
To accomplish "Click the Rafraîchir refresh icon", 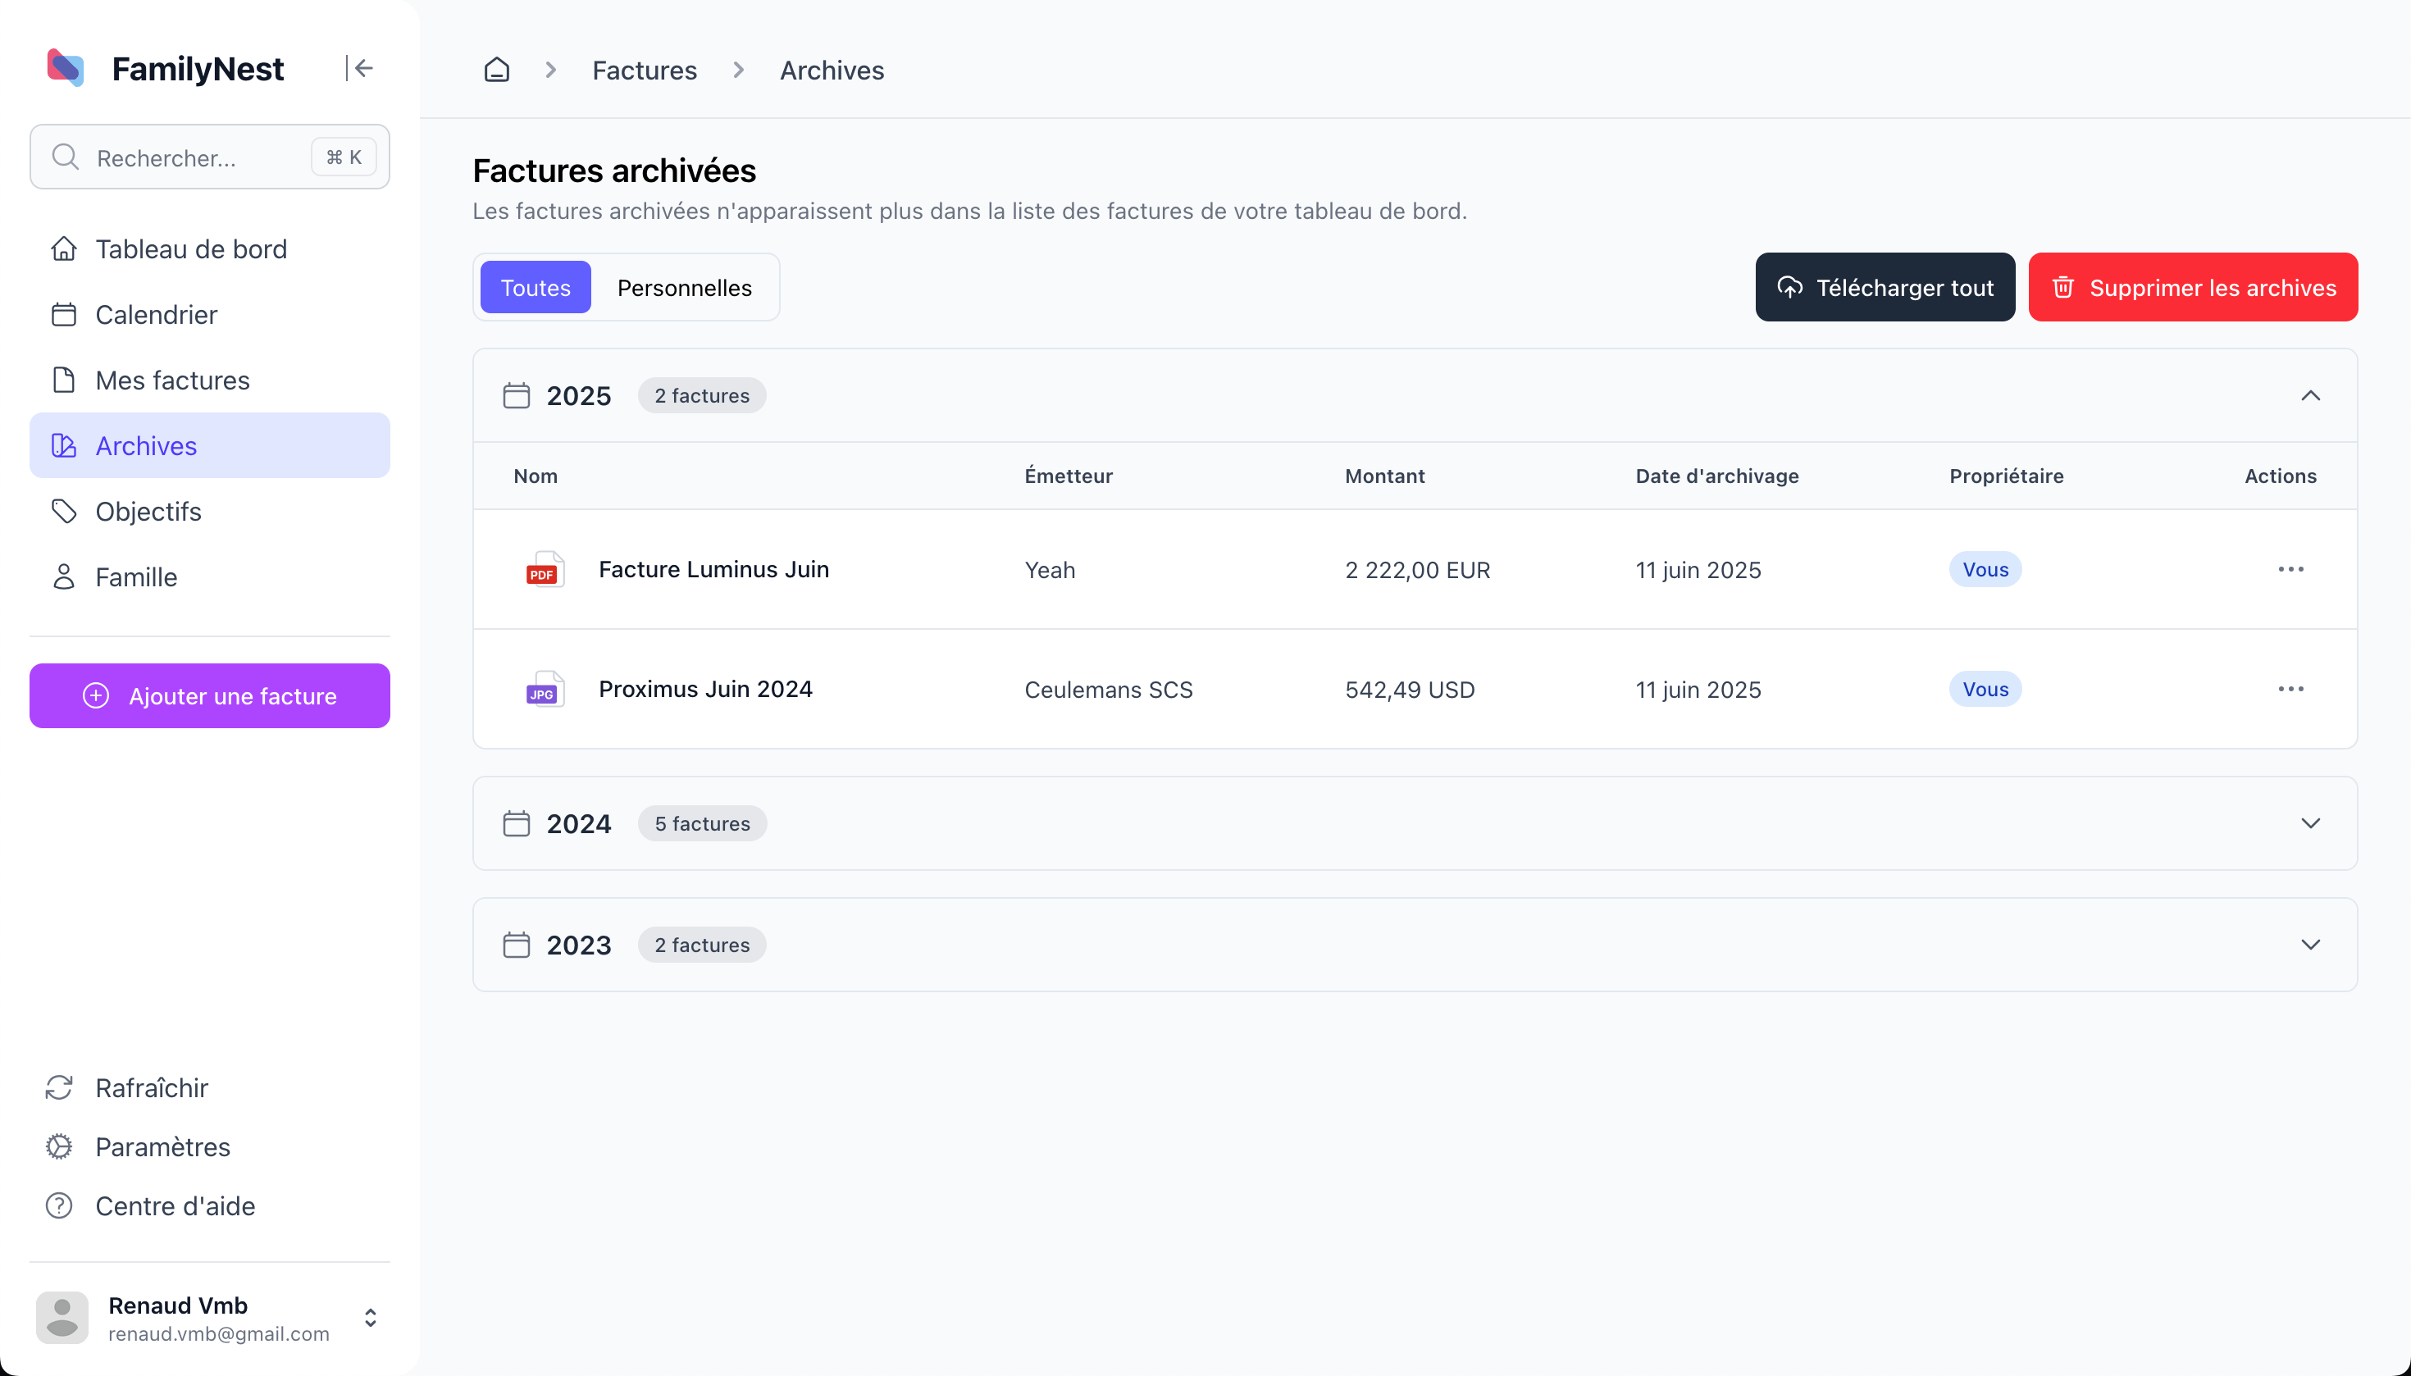I will coord(60,1087).
